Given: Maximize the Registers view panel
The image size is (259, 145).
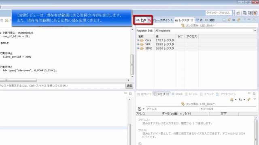Looking at the screenshot, I should [x=254, y=20].
